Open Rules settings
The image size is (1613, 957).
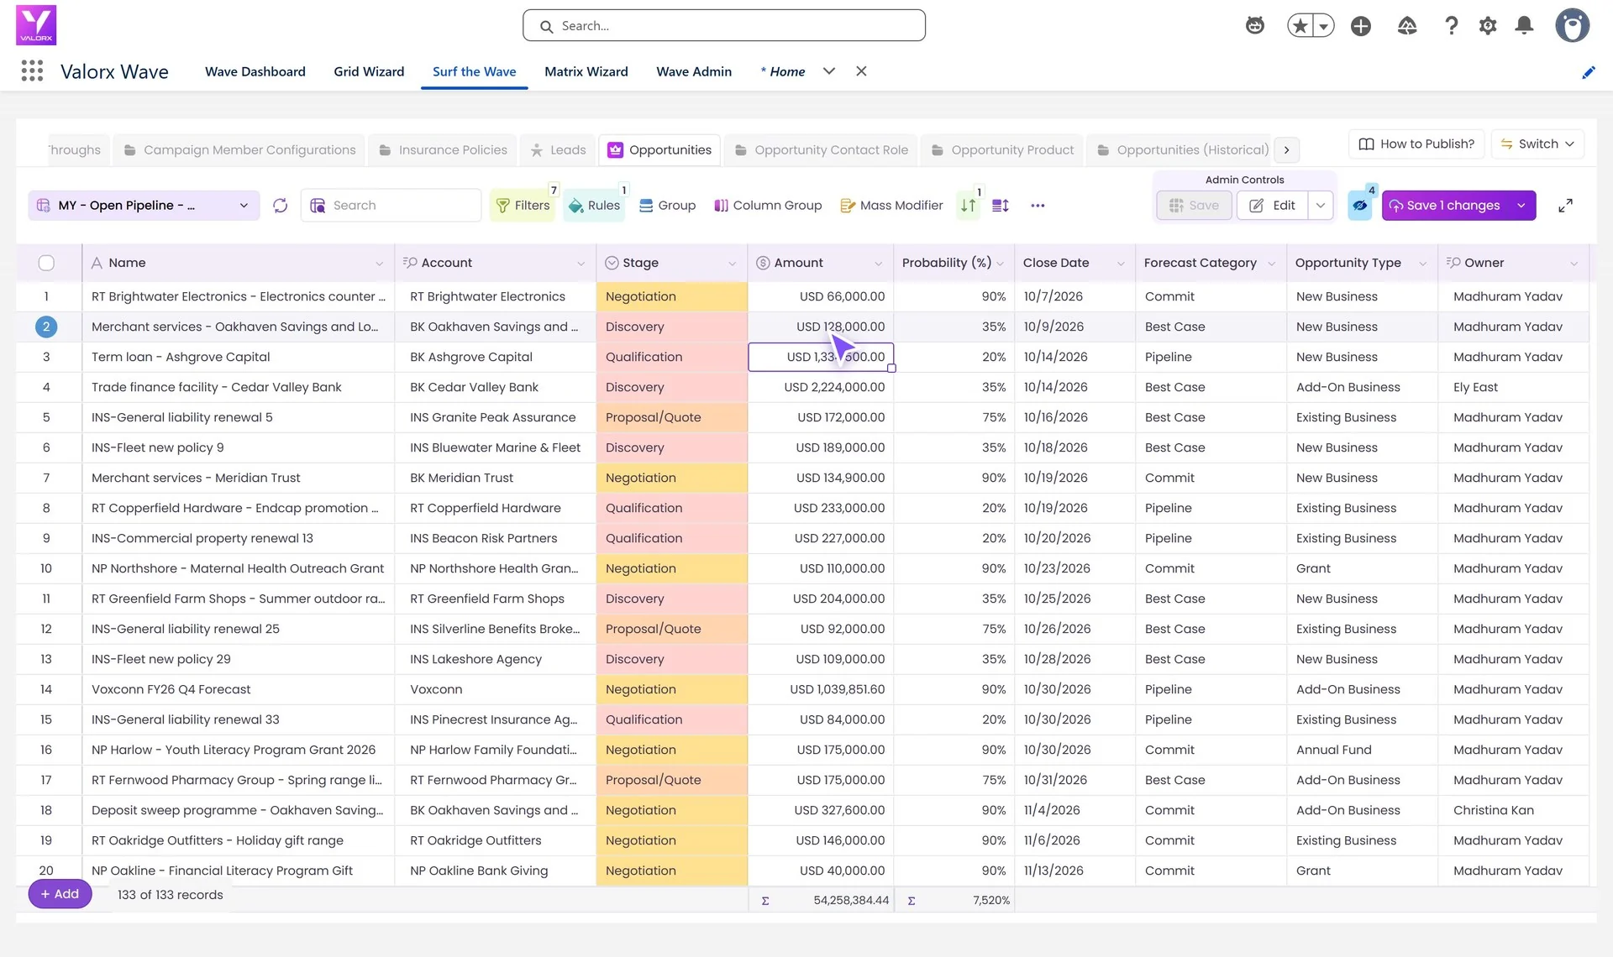tap(594, 206)
